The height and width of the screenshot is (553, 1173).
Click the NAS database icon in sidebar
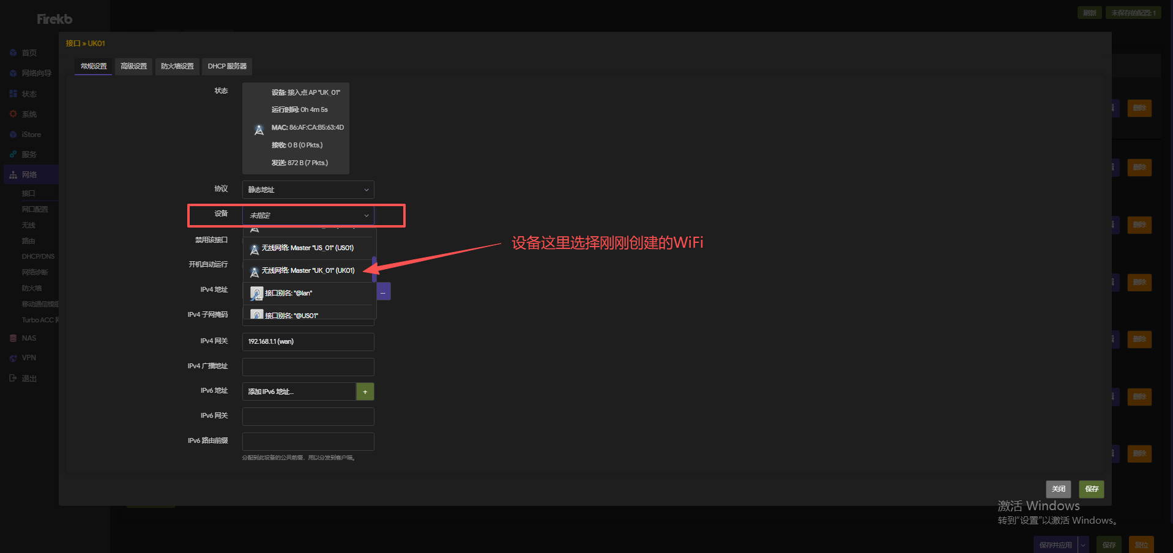(x=13, y=338)
